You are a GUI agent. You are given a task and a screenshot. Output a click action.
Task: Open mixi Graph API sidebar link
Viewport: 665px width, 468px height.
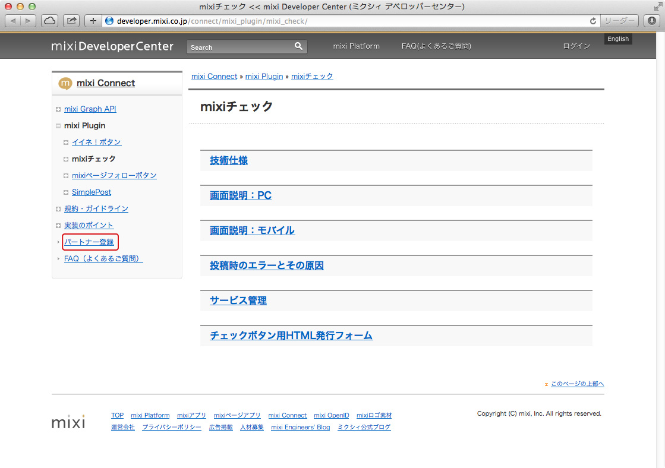point(90,109)
